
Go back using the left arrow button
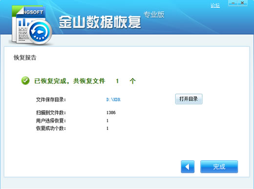(188, 167)
